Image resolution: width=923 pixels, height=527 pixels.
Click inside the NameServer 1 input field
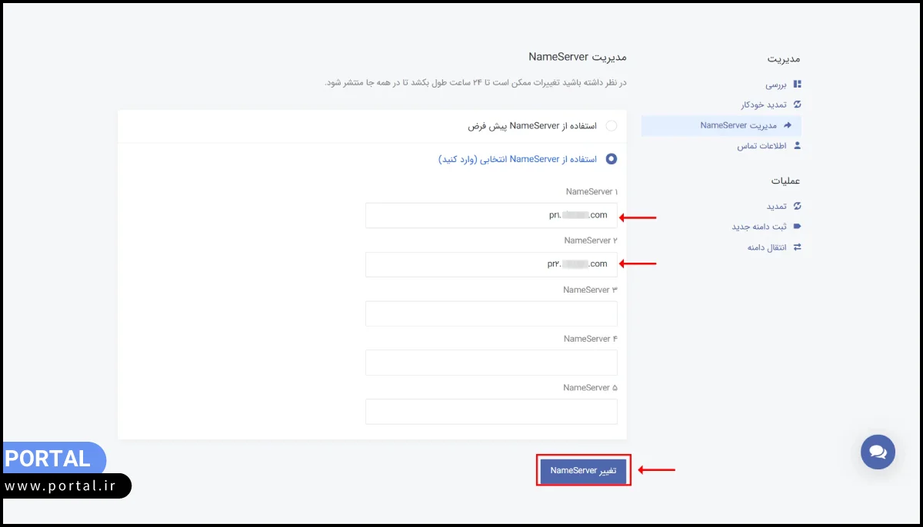pyautogui.click(x=491, y=215)
